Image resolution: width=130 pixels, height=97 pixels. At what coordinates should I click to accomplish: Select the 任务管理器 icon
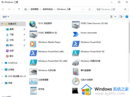pyautogui.click(x=33, y=81)
